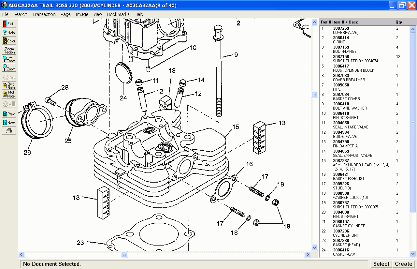Click the Exit toolbar icon
The width and height of the screenshot is (417, 269).
point(9,24)
